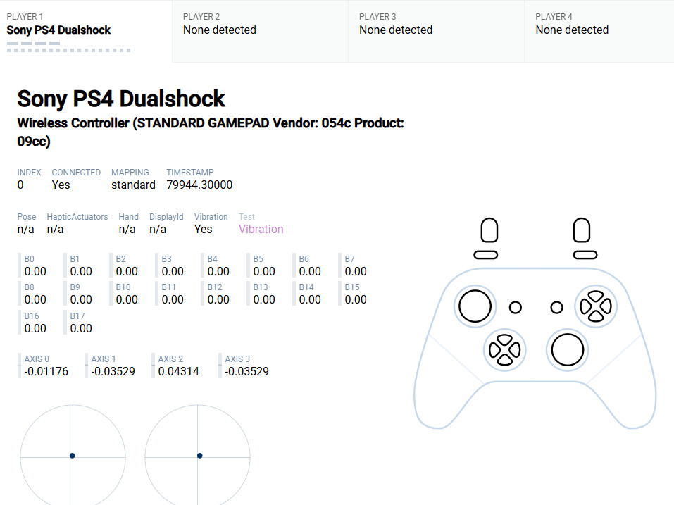Viewport: 674px width, 505px height.
Task: Click the B3 button value 0.00
Action: 173,272
